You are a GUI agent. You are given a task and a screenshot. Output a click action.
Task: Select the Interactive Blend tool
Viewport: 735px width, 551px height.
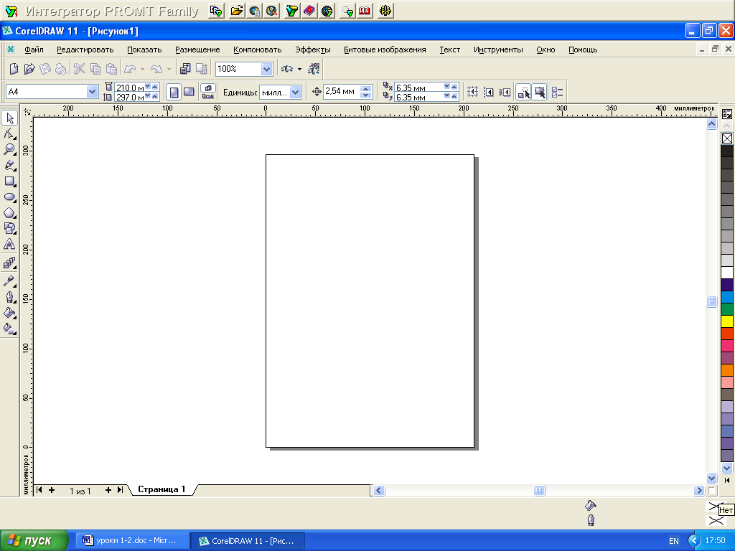click(x=10, y=263)
